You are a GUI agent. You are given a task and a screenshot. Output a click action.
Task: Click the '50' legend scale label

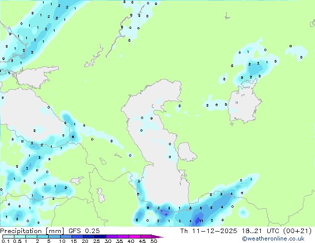click(x=154, y=241)
